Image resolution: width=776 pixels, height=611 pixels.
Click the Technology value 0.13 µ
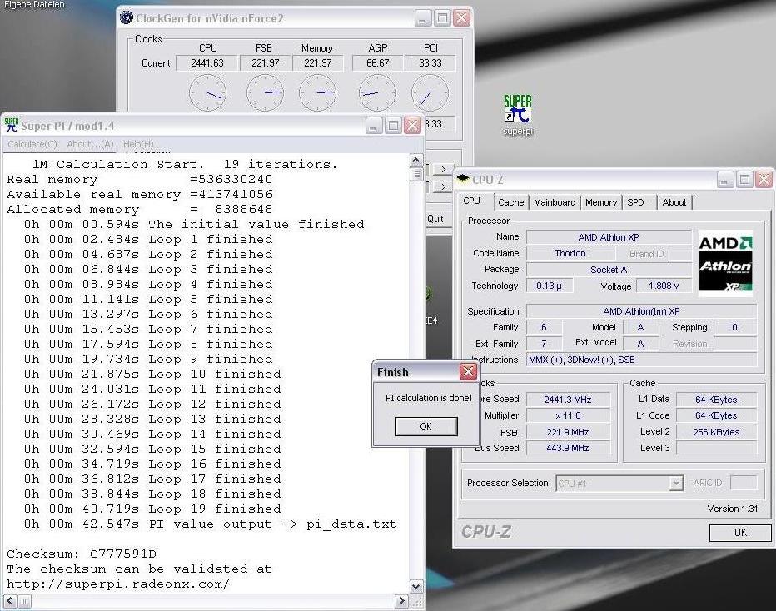click(x=550, y=286)
